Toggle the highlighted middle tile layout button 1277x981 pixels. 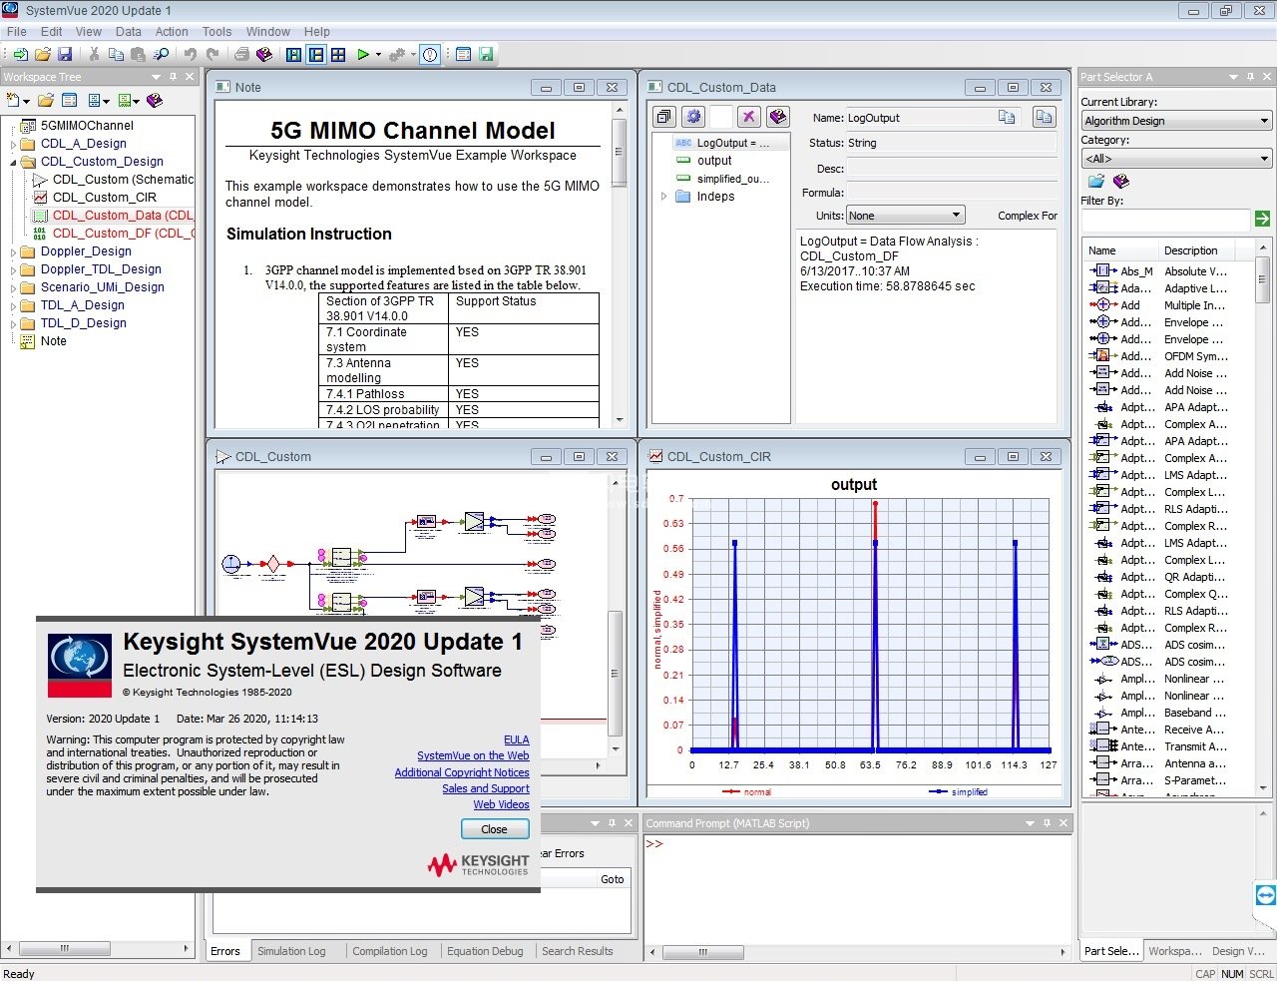(x=316, y=55)
